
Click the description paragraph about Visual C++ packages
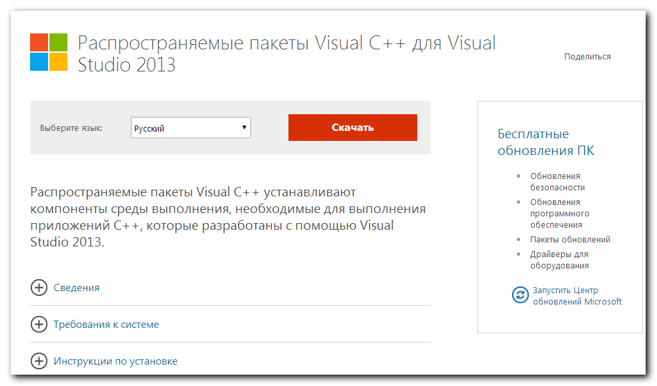[228, 216]
